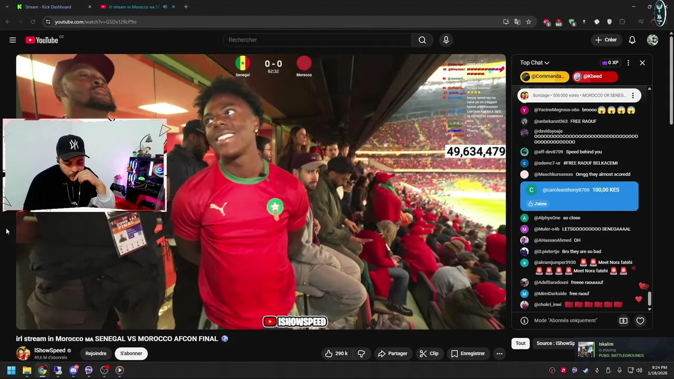Like the video showing 290 k
This screenshot has width=674, height=379.
click(x=336, y=354)
